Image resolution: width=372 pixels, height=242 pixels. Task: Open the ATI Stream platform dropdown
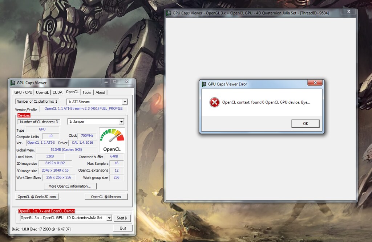pos(125,102)
